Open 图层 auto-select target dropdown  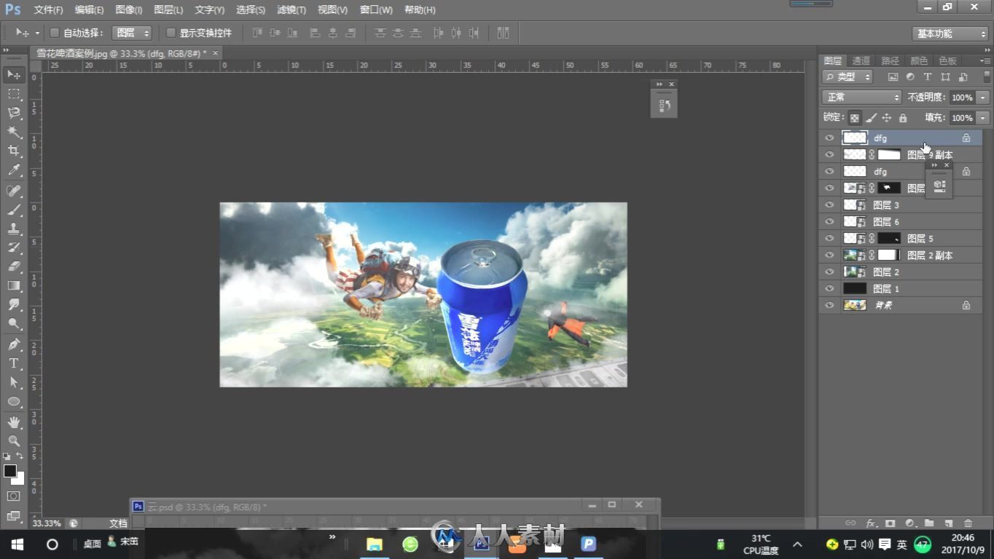click(x=132, y=33)
